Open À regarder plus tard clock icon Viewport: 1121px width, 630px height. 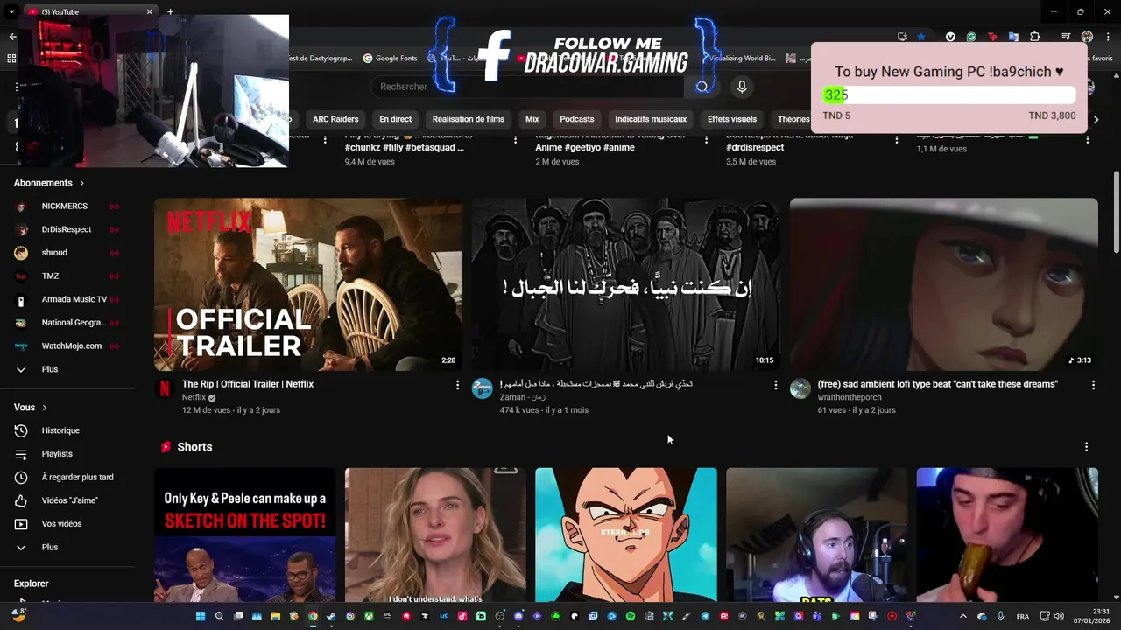tap(21, 478)
